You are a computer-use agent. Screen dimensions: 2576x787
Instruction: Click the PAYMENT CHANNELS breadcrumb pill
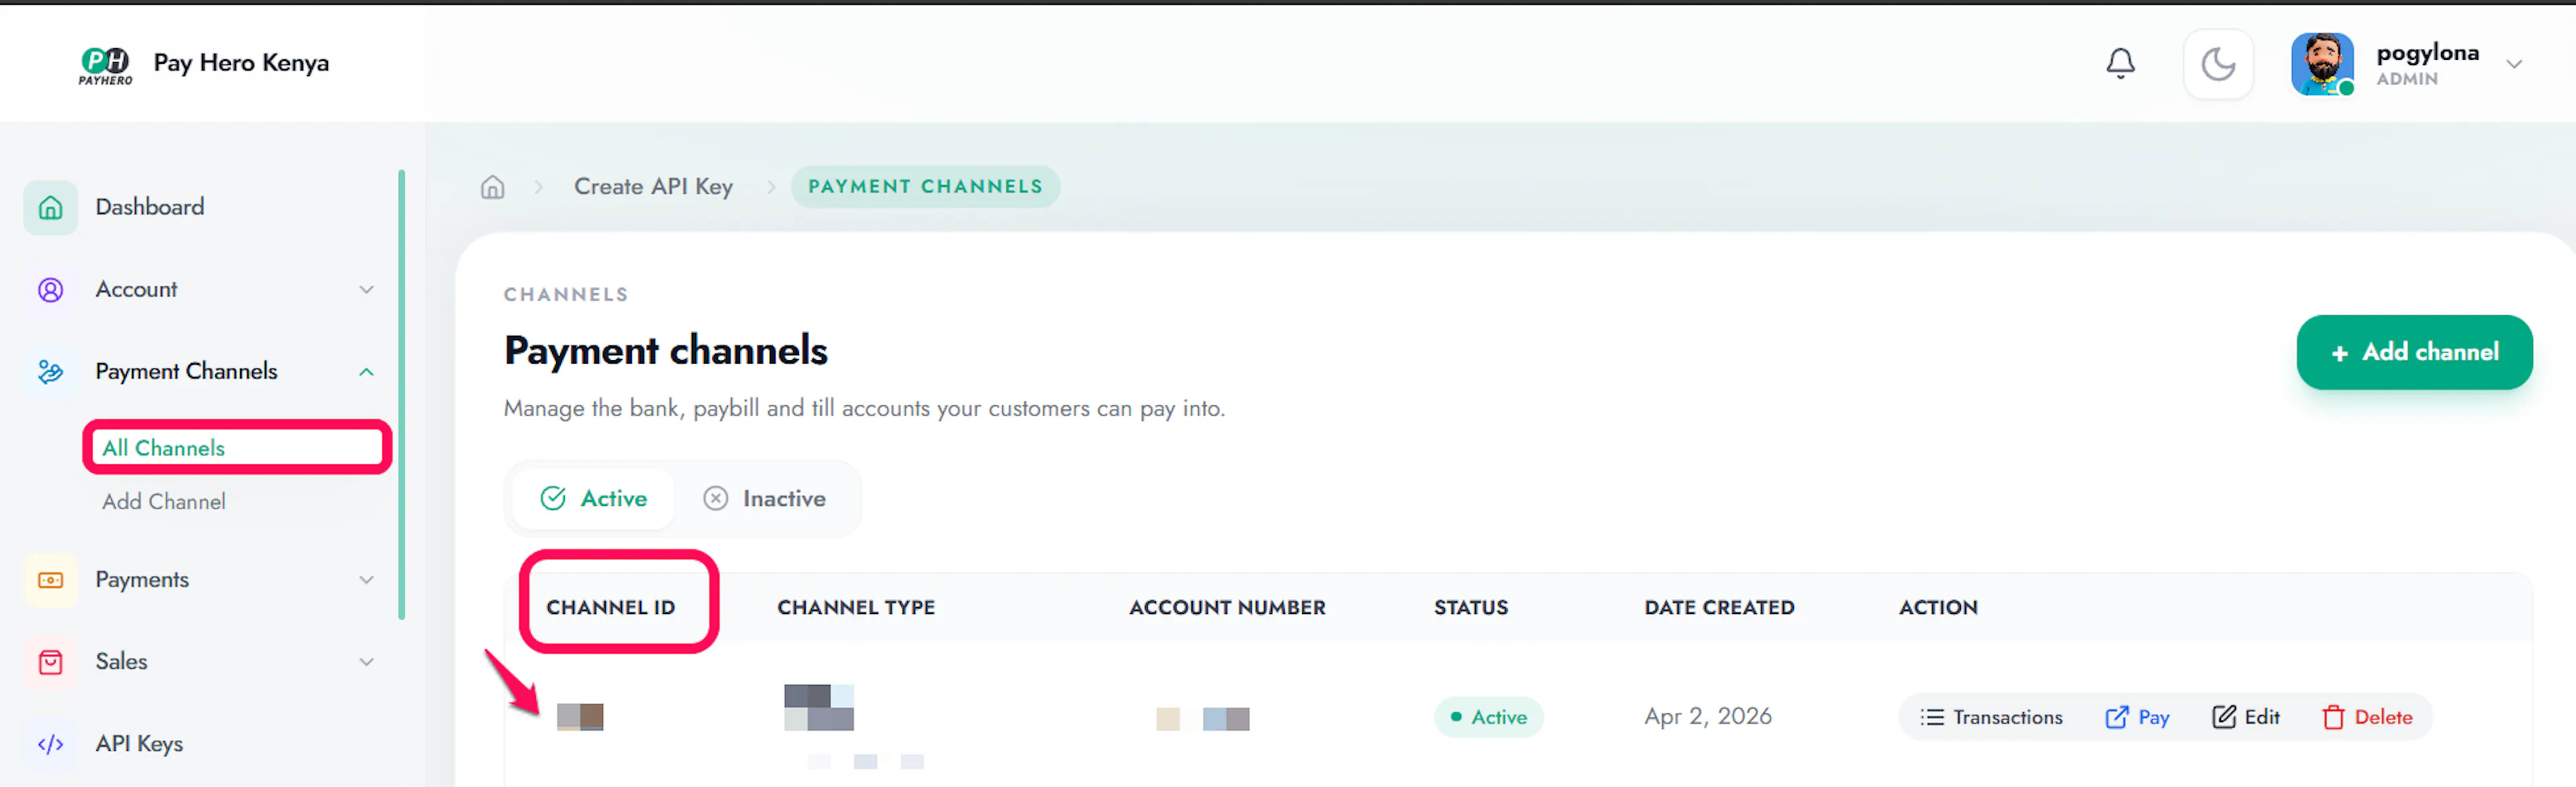coord(925,186)
